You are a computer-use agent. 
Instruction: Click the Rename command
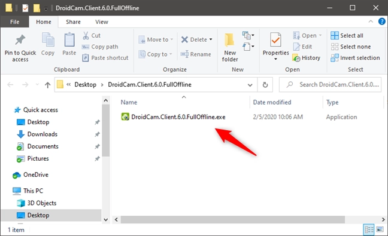click(x=196, y=54)
